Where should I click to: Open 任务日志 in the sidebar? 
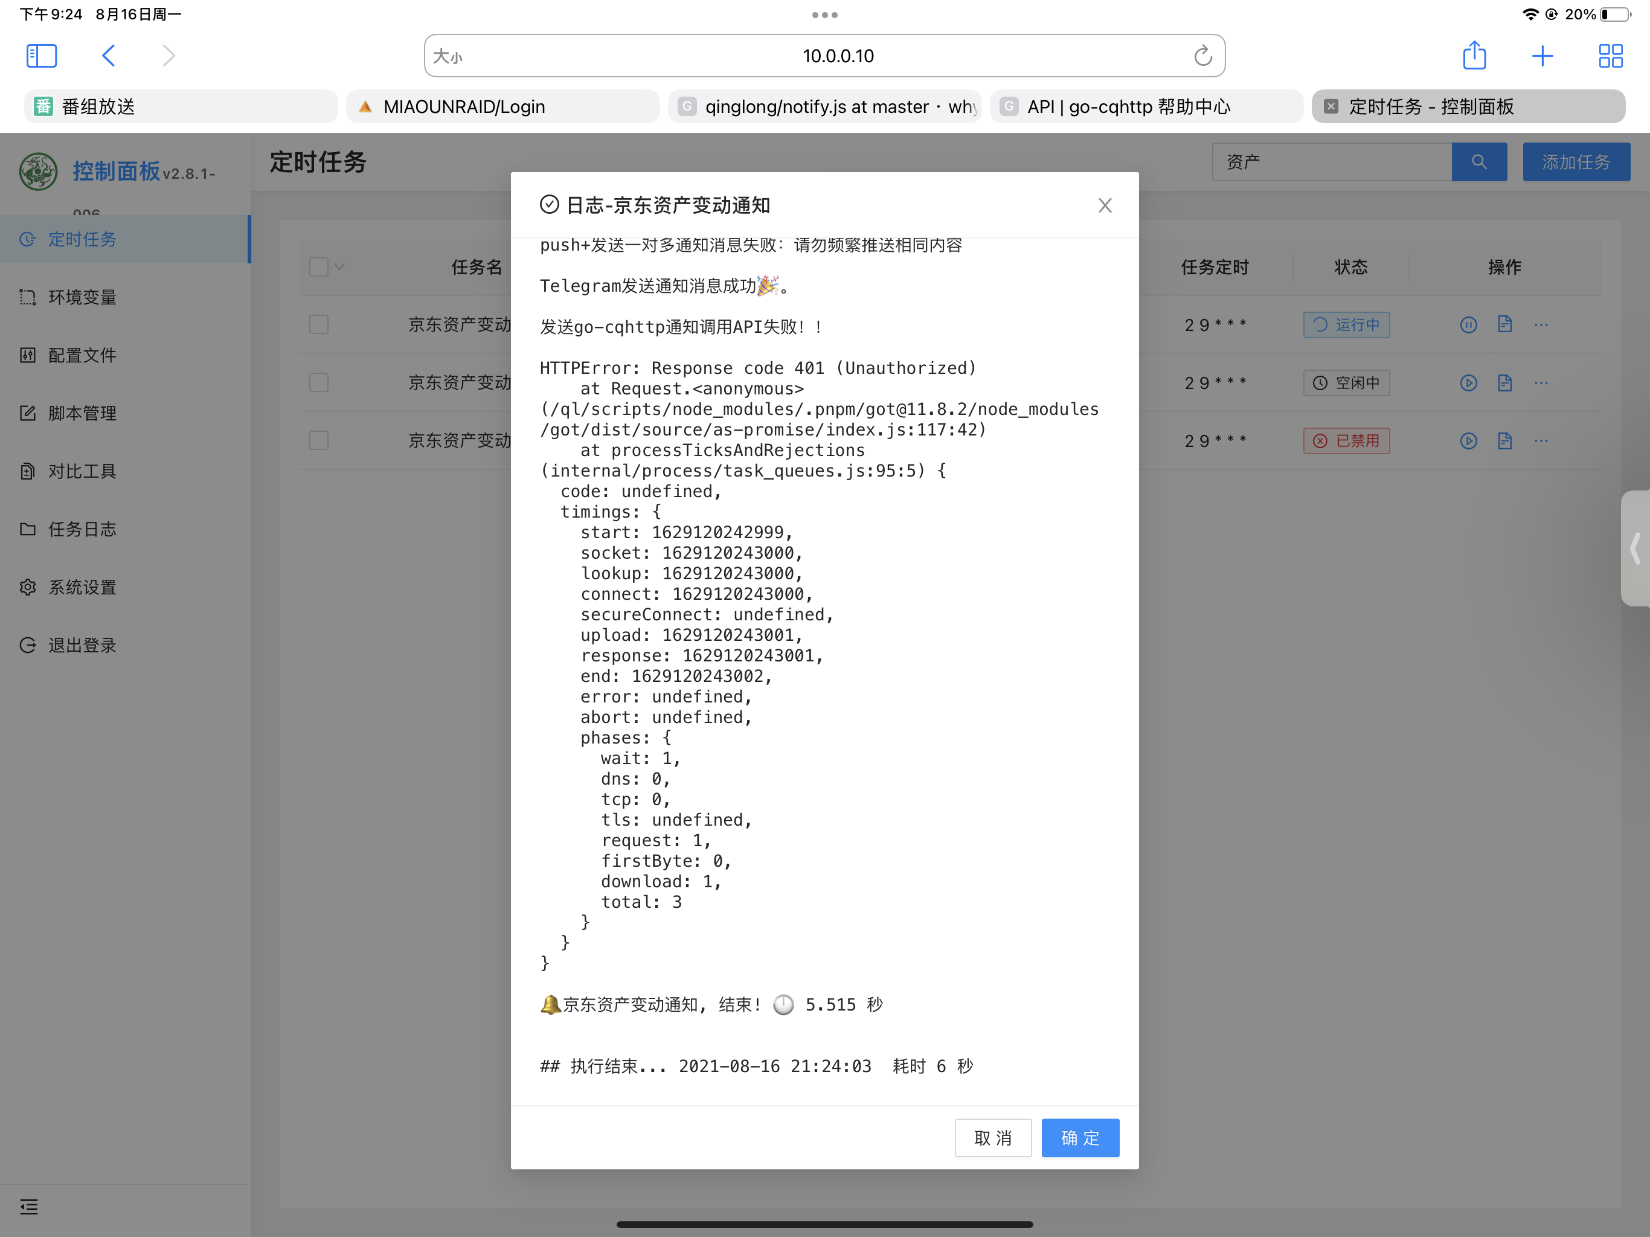125,529
